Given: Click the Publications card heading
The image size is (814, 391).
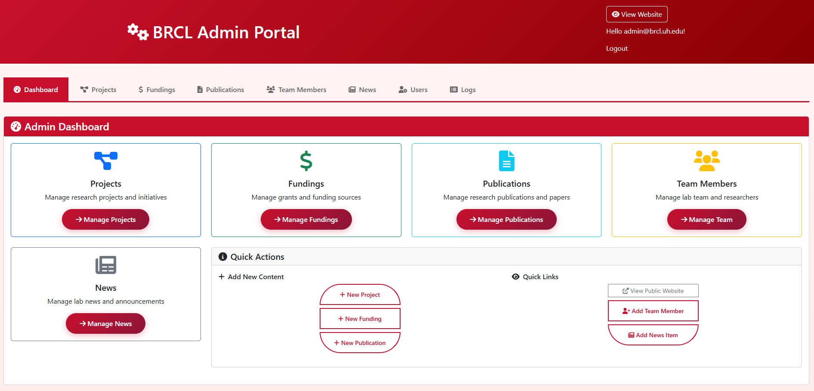Looking at the screenshot, I should pos(506,184).
